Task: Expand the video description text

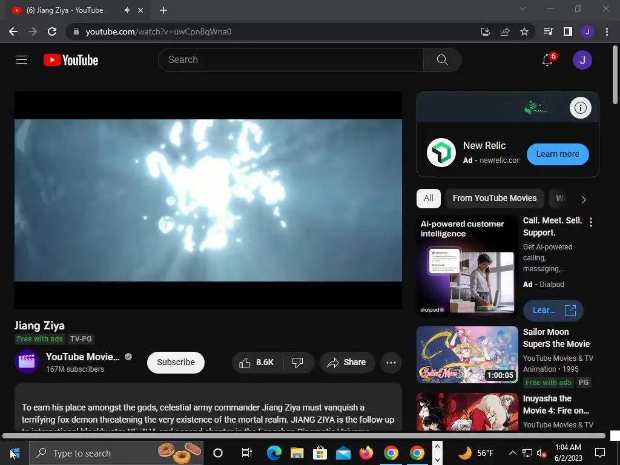Action: click(x=208, y=413)
